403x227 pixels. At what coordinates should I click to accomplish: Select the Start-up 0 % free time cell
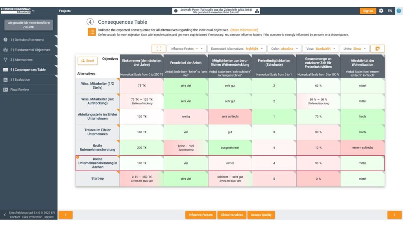click(318, 179)
